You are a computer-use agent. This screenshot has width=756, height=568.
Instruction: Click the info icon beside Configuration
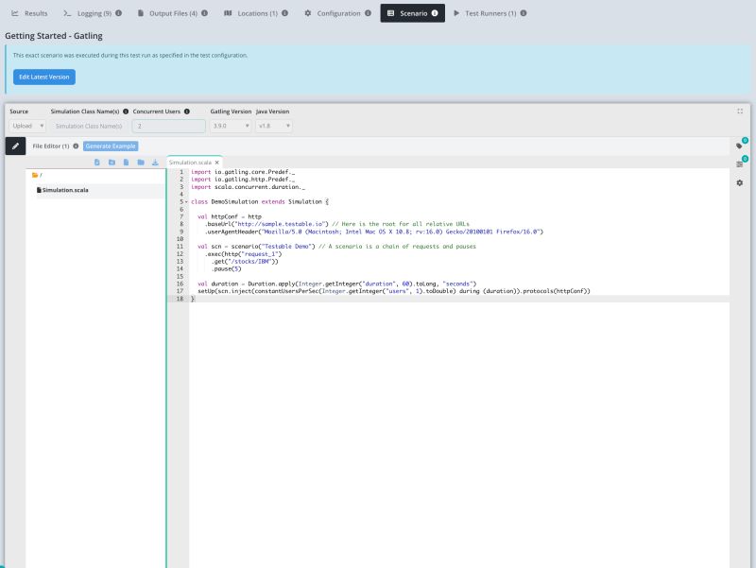click(368, 13)
